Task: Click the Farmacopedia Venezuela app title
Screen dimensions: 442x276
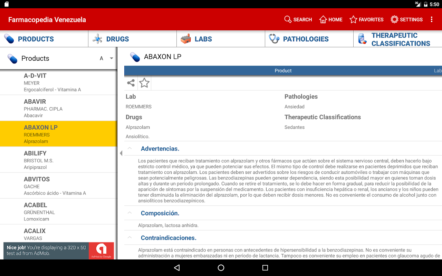Action: pyautogui.click(x=47, y=20)
